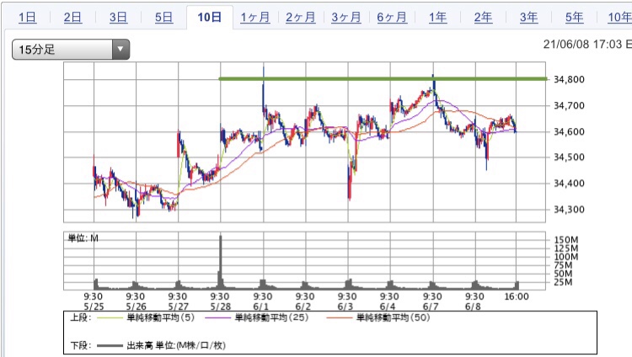This screenshot has width=632, height=357.
Task: Click the 6/4 date axis label
Action: pos(388,306)
